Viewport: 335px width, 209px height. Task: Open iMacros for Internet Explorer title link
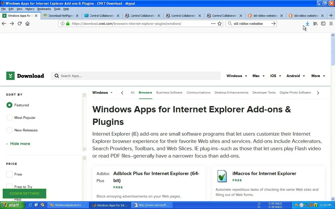tap(264, 173)
